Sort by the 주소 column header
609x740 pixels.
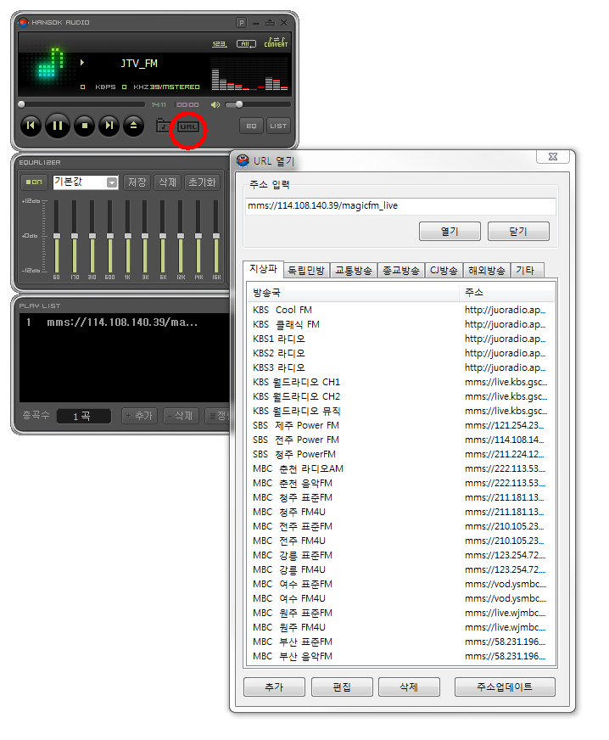click(507, 293)
